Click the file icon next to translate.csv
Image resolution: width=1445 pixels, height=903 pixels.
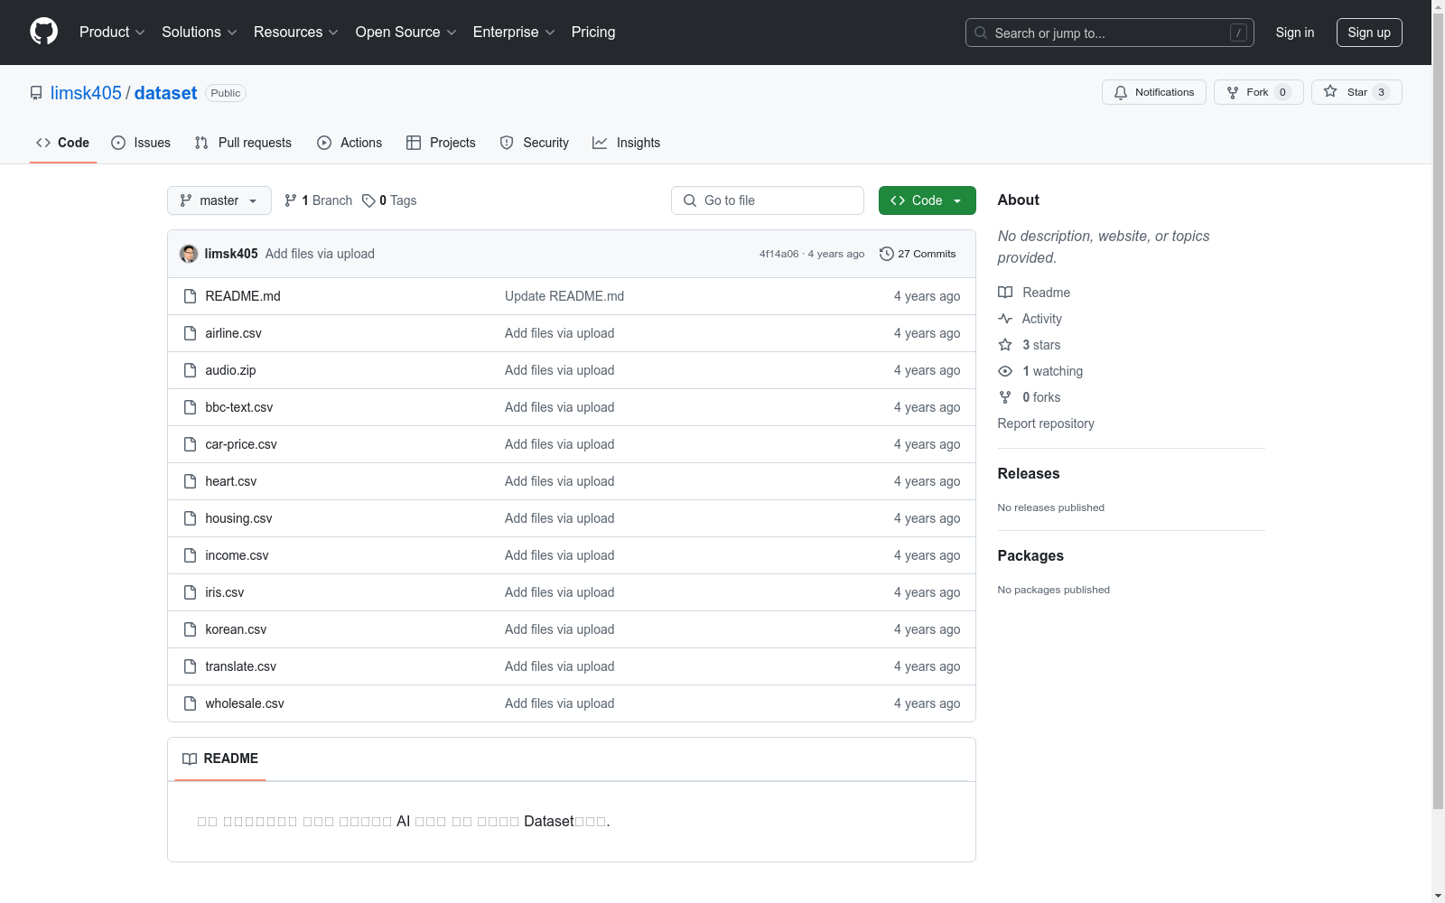(x=190, y=666)
